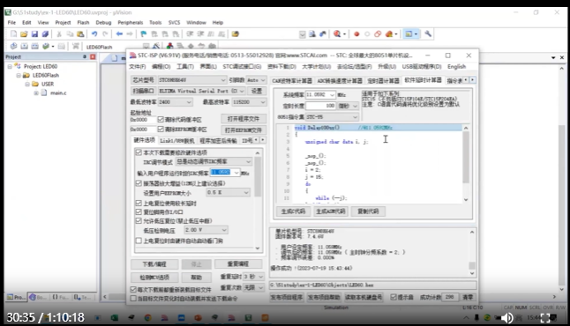Click the Cut icon in Keil toolbar

click(x=59, y=34)
